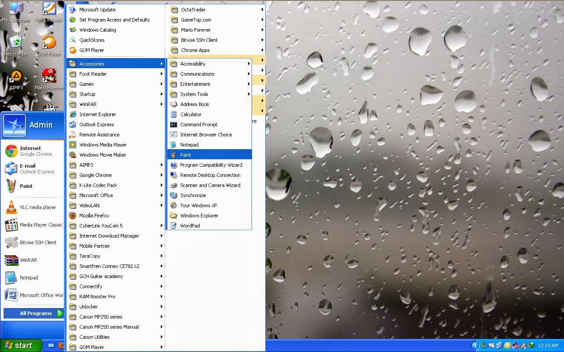This screenshot has height=352, width=564.
Task: Click the Mozilla Firefox icon in programs list
Action: [x=73, y=216]
